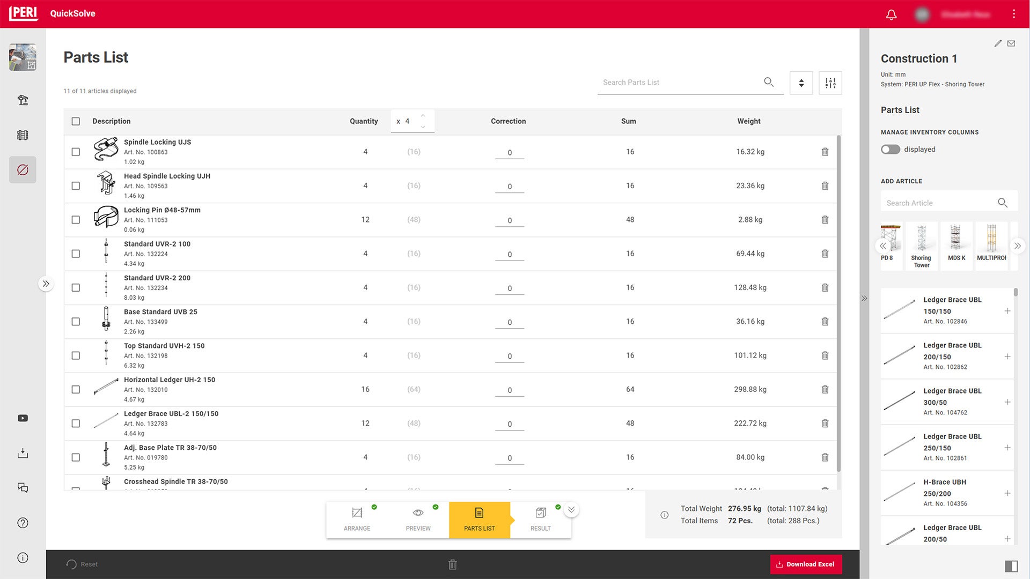
Task: Switch to the Arrange step
Action: click(356, 519)
